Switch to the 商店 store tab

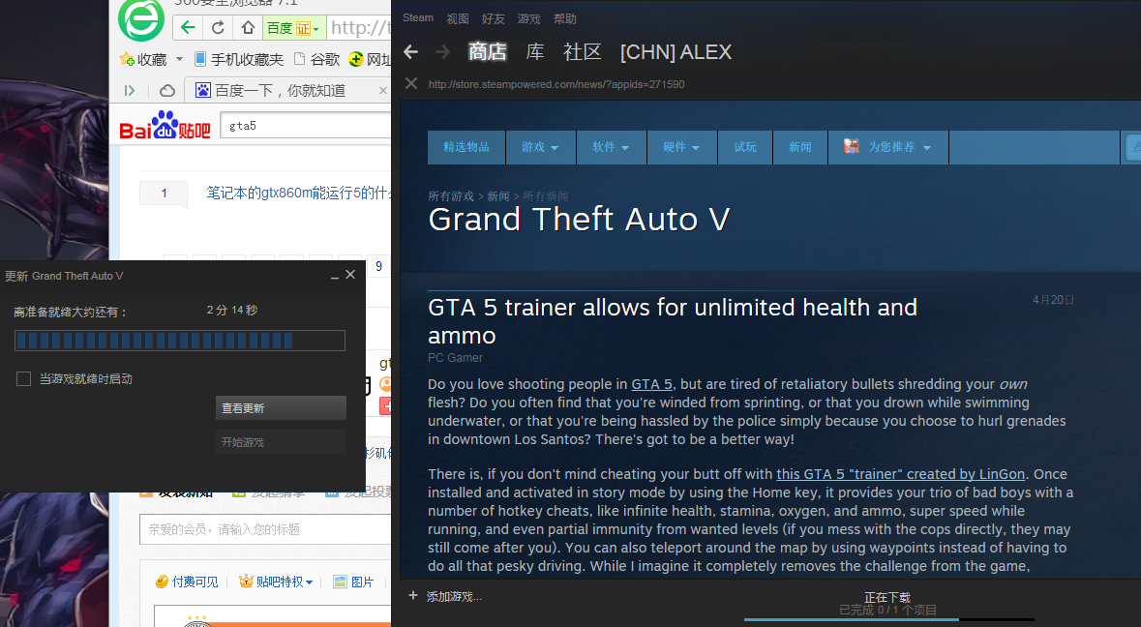(x=488, y=51)
